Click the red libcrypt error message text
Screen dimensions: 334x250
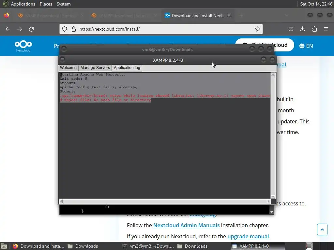tap(165, 98)
